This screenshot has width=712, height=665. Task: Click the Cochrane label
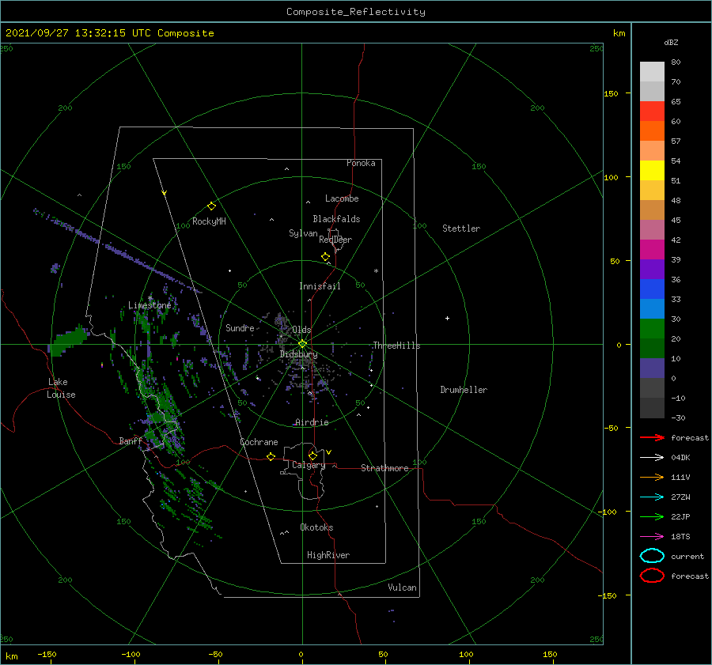pyautogui.click(x=259, y=442)
